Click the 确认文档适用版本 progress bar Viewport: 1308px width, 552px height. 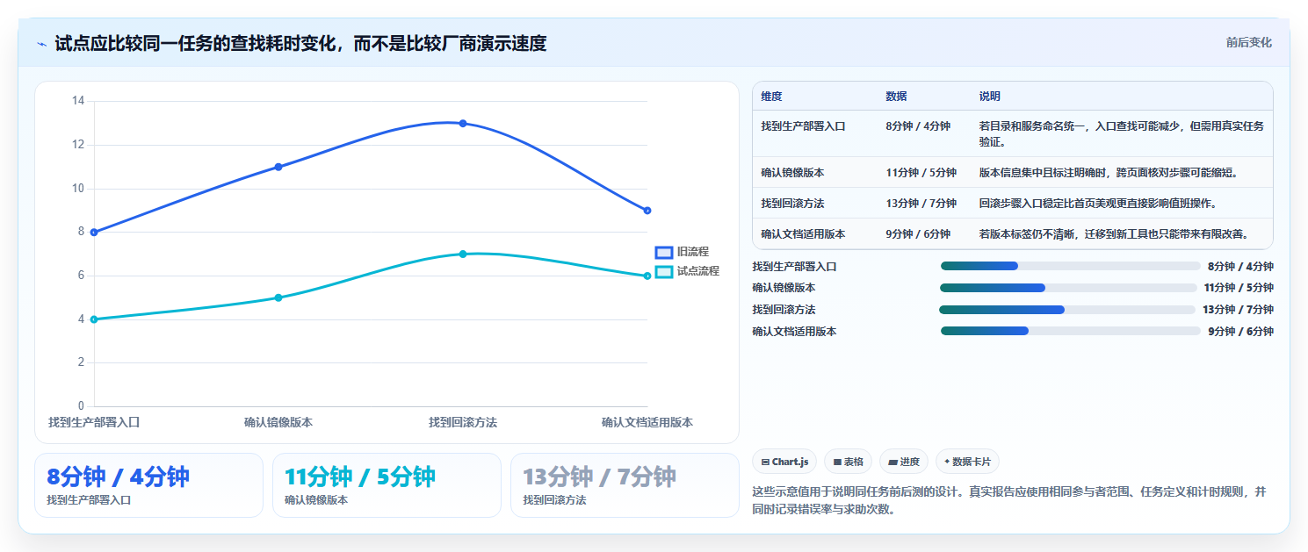click(x=1070, y=331)
